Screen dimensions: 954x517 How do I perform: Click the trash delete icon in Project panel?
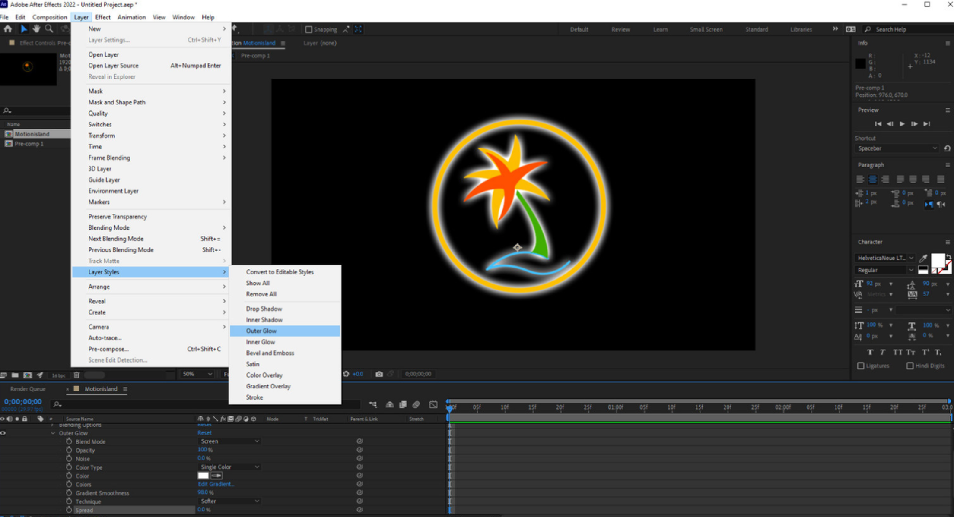76,375
